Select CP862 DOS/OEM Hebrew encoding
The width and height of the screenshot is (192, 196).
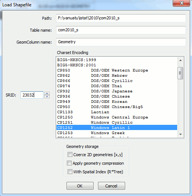coord(117,76)
